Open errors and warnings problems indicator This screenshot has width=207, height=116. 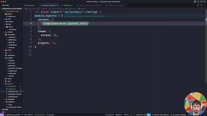tap(39, 115)
